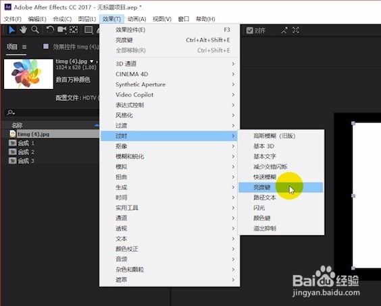Open the 窗口 menu

click(x=184, y=19)
